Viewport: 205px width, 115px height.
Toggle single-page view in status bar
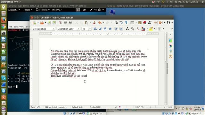[136, 107]
